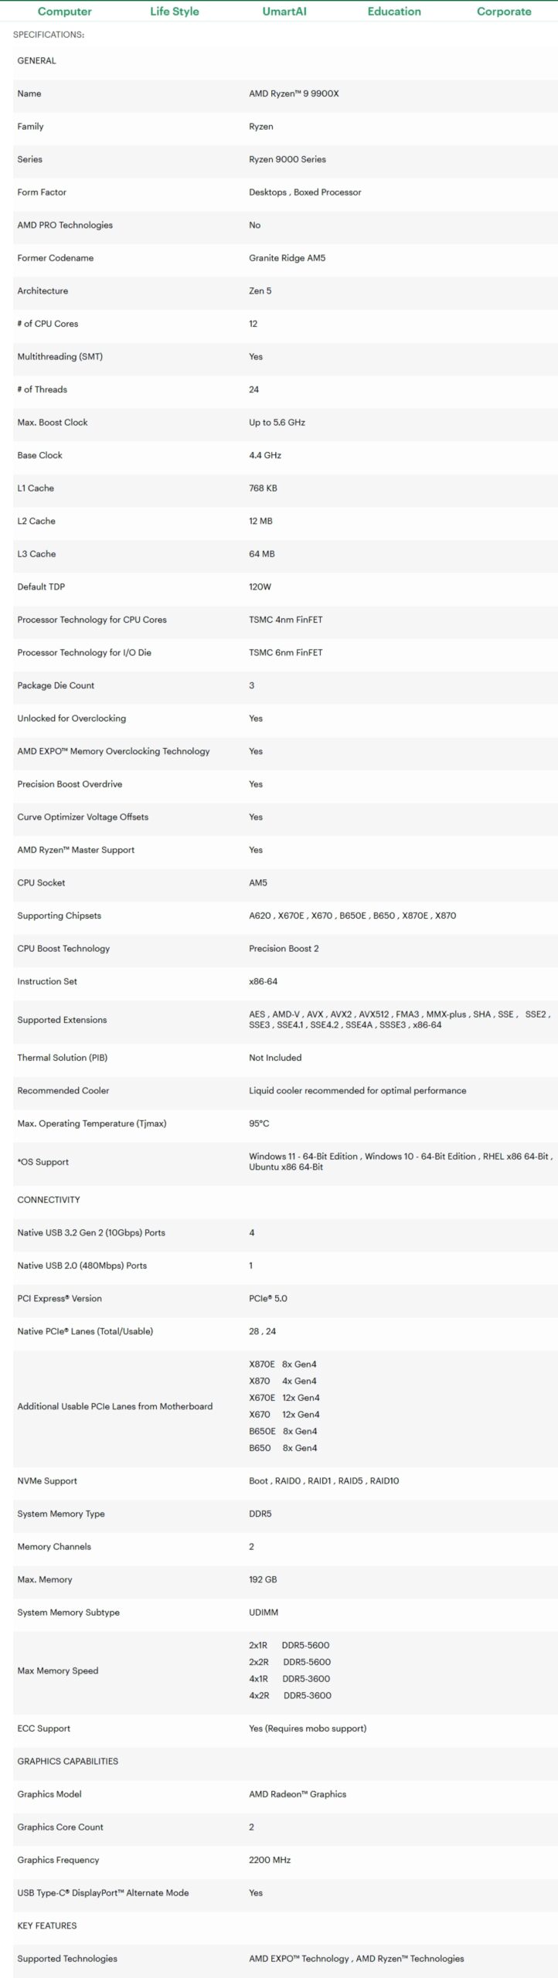
Task: Click the Granite Ridge AM5 codename value
Action: pyautogui.click(x=288, y=258)
